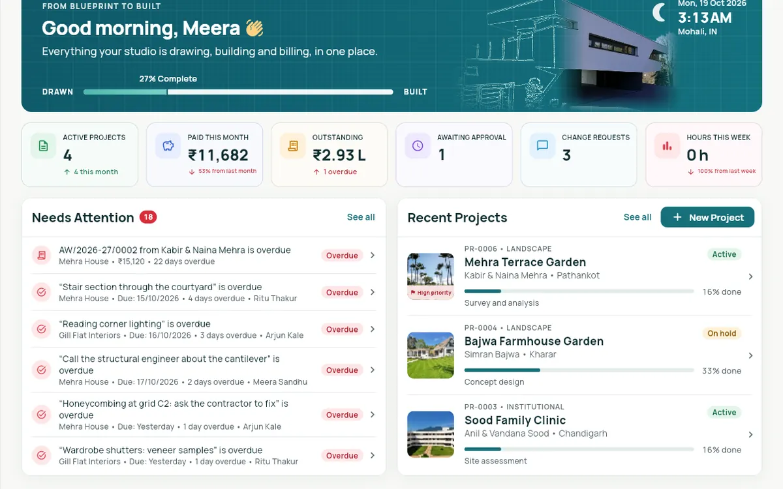The width and height of the screenshot is (783, 489).
Task: Open chevron for Wardrobe shutters veneer samples row
Action: [373, 455]
